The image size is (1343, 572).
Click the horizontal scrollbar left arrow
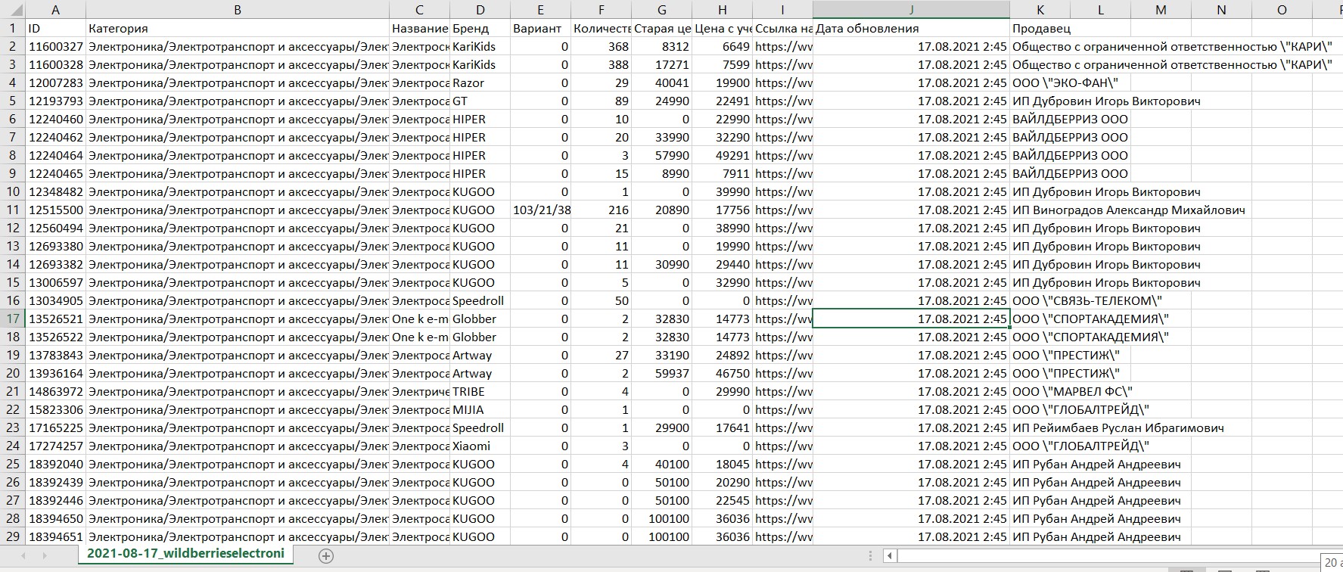(890, 556)
